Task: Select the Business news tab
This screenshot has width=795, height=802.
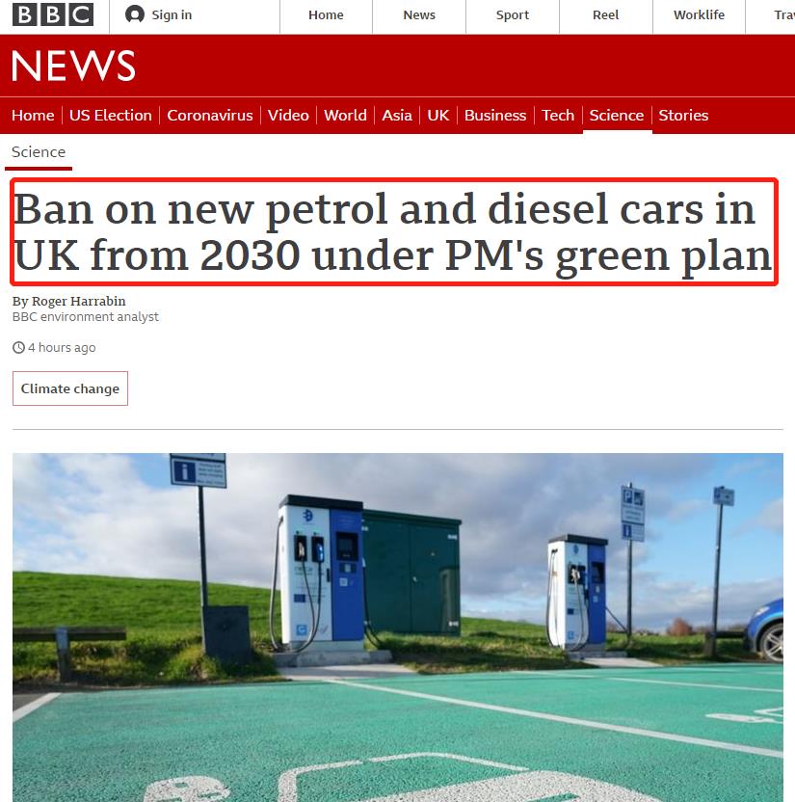Action: [495, 115]
